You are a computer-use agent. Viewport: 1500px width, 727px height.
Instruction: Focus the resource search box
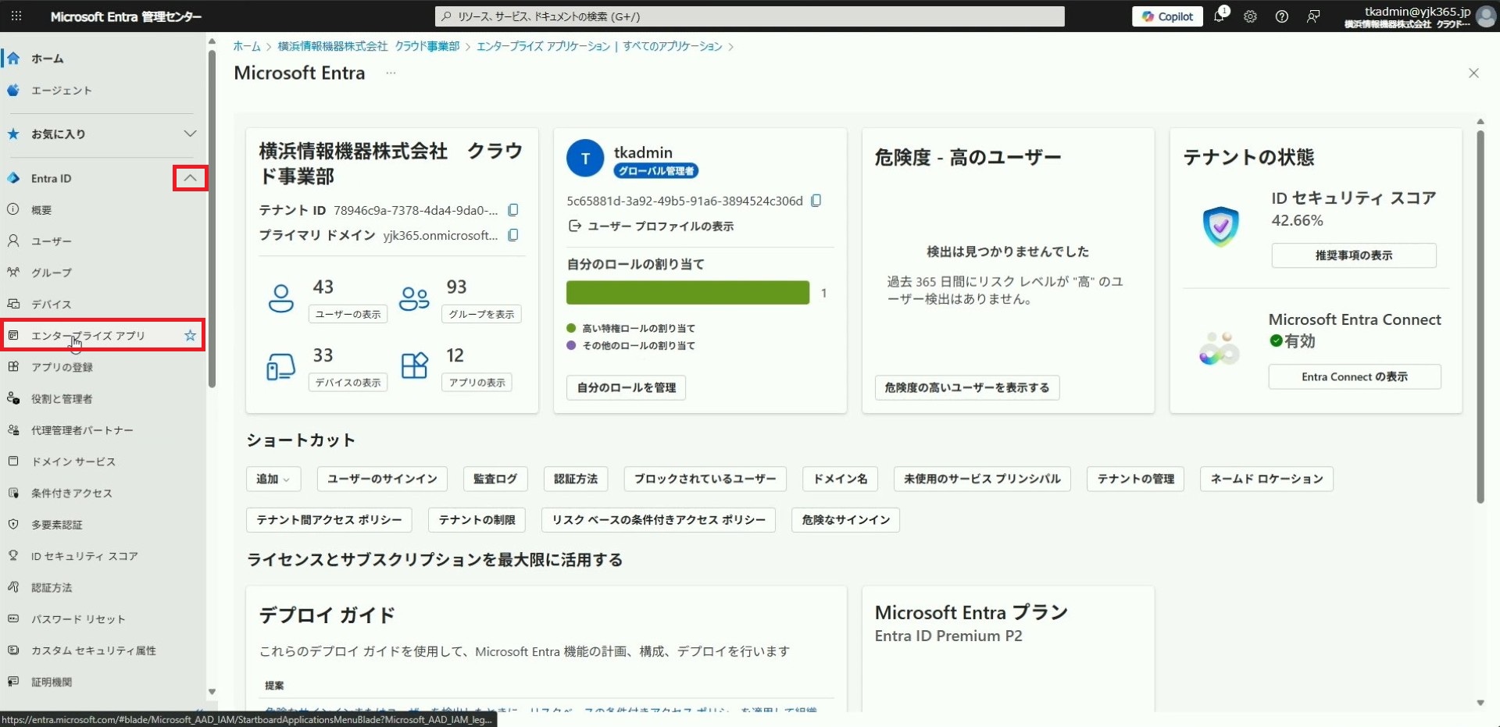[x=750, y=16]
